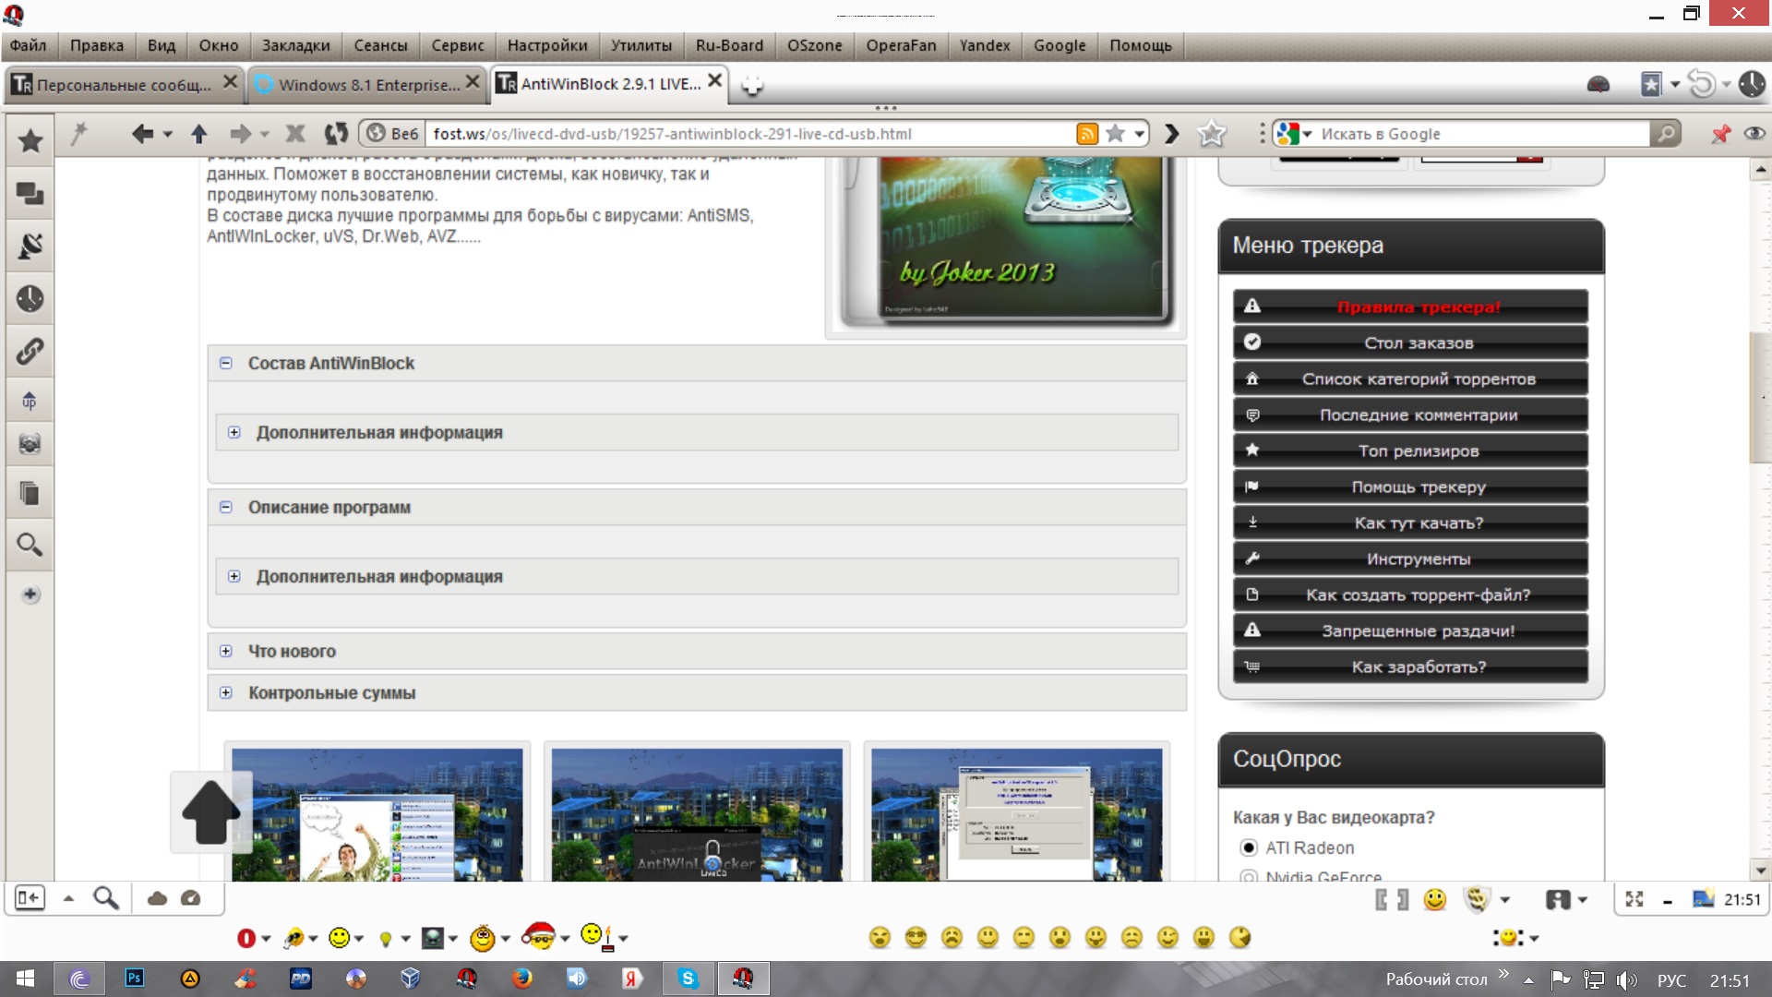Open the Правила трекера link
This screenshot has width=1772, height=997.
click(1418, 306)
